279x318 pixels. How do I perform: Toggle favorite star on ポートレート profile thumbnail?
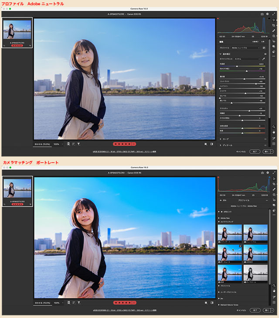click(240, 246)
